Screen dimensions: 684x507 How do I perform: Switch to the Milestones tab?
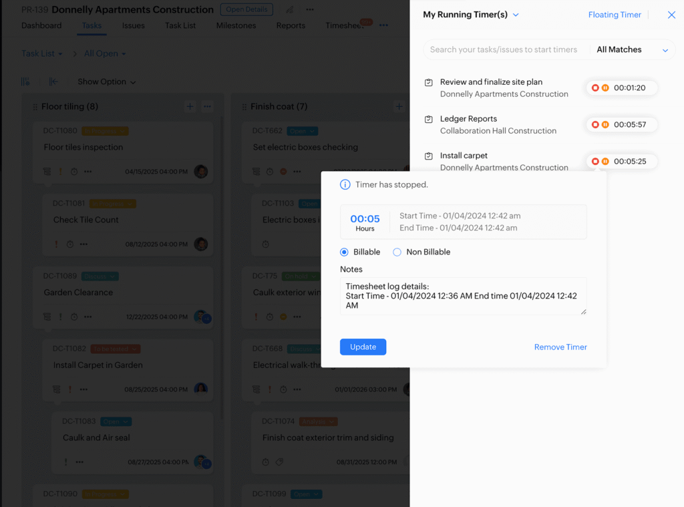tap(236, 25)
